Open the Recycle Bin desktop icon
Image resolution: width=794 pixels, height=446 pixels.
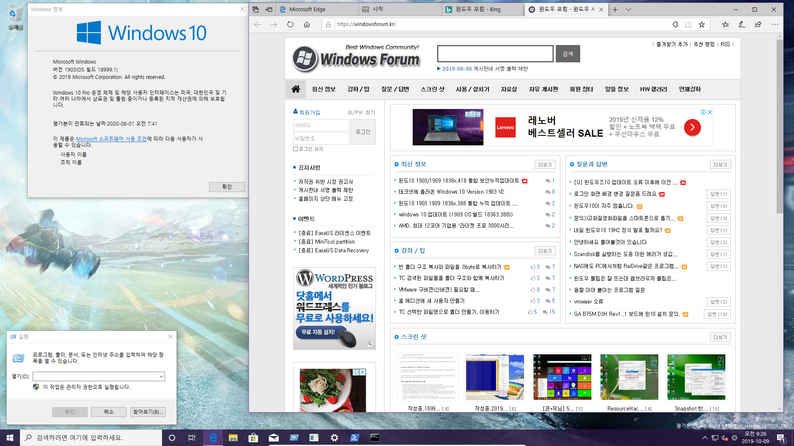pyautogui.click(x=16, y=18)
